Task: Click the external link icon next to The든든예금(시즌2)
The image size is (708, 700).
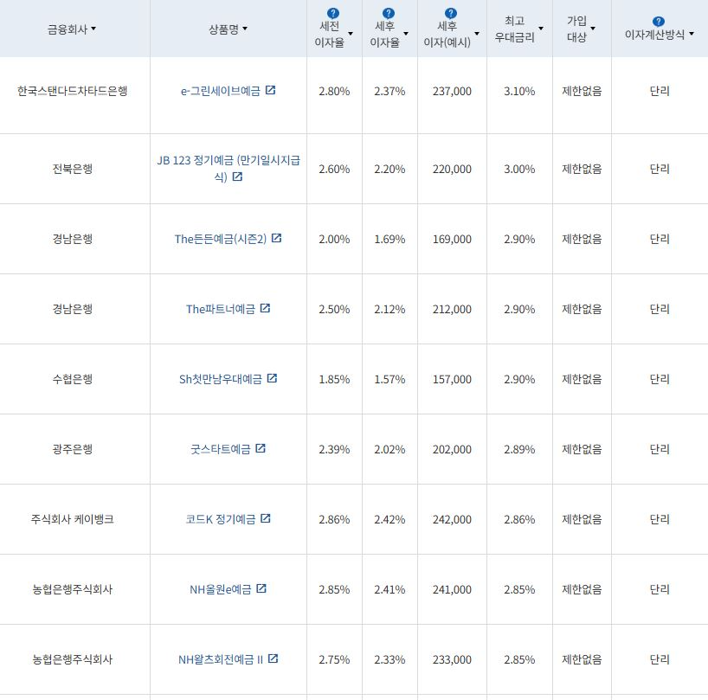Action: click(x=276, y=239)
